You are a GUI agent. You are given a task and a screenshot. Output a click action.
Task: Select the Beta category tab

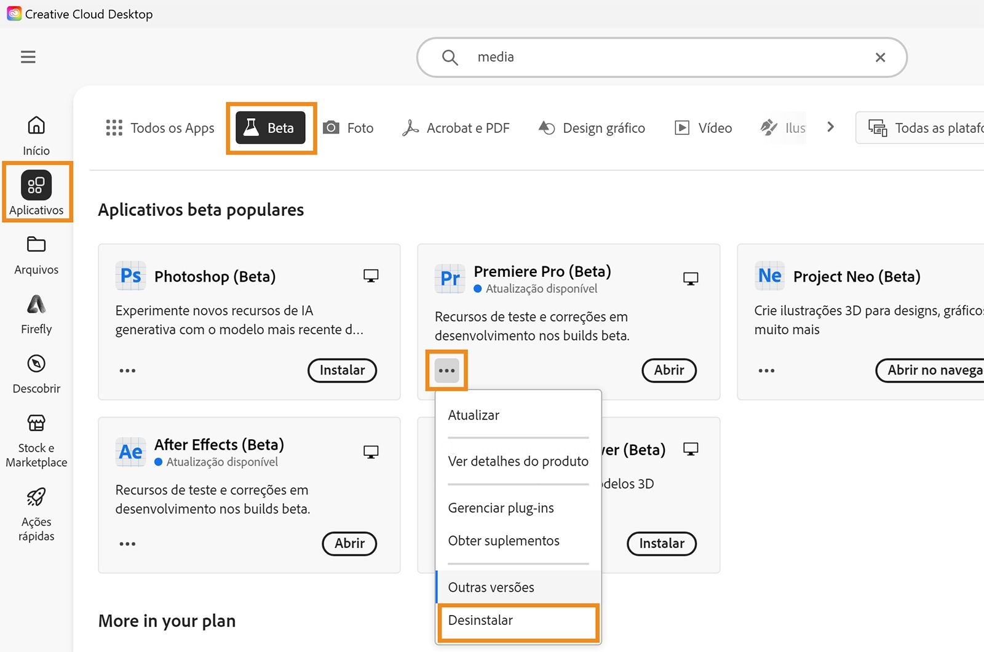271,128
